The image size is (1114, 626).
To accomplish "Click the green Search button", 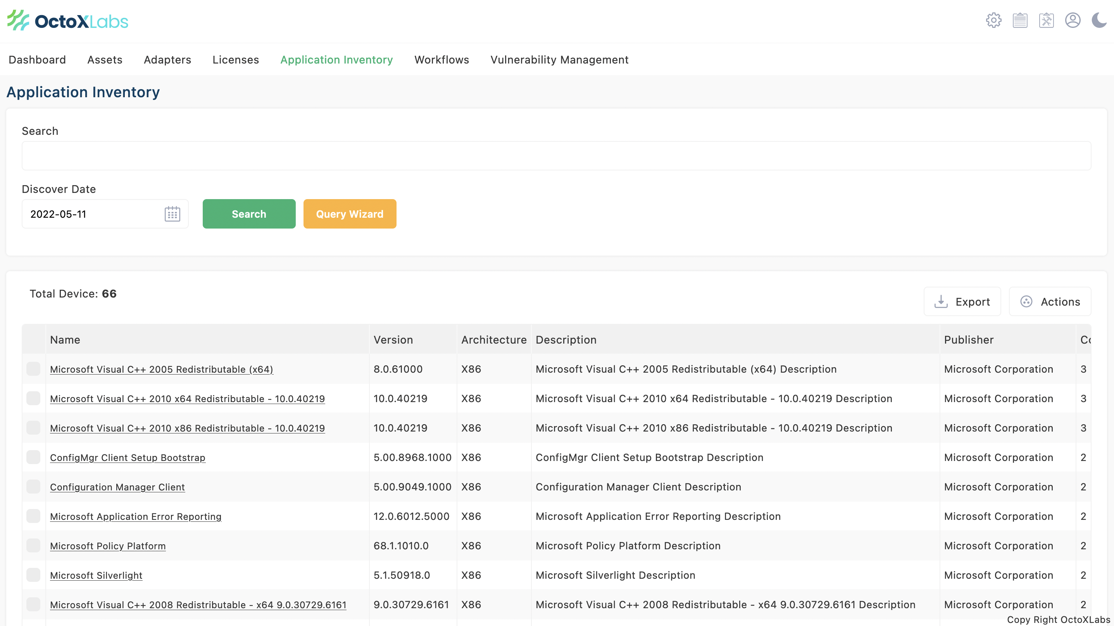I will [249, 214].
